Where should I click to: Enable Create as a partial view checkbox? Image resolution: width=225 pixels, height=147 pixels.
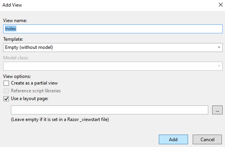(6, 83)
